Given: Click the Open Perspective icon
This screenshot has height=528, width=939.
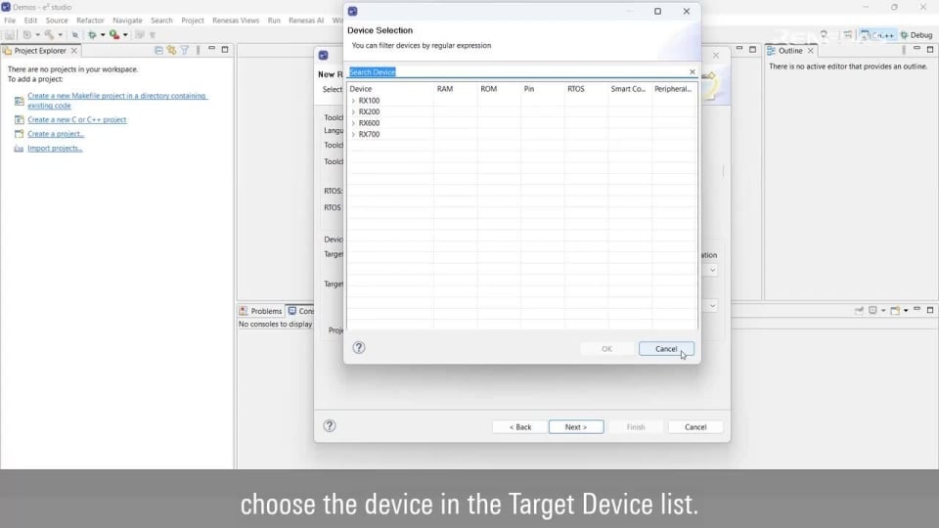Looking at the screenshot, I should (x=848, y=35).
